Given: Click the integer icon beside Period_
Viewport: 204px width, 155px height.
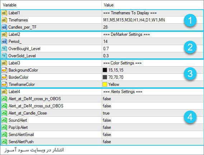Looking at the screenshot, I should coord(4,42).
